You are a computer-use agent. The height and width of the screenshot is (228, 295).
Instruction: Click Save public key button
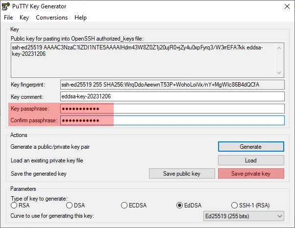point(182,173)
